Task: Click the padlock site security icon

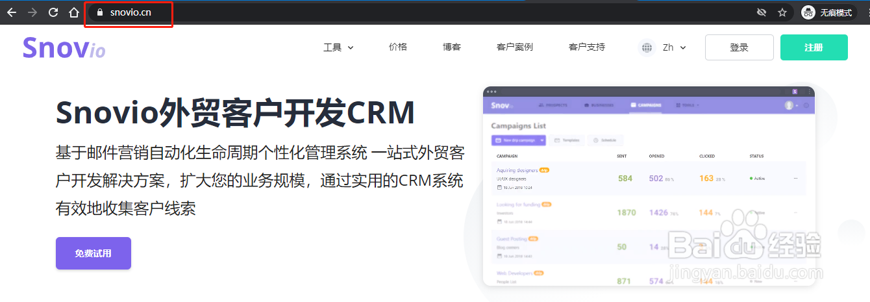Action: coord(99,12)
